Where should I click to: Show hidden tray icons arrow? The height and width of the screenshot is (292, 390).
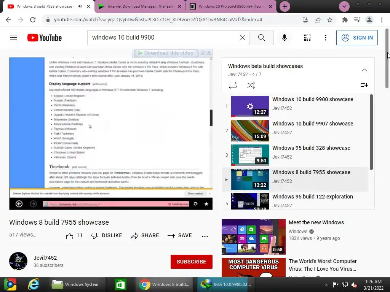(x=326, y=284)
